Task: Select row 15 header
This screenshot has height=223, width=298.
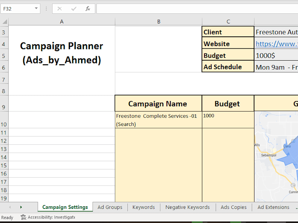Action: point(4,165)
